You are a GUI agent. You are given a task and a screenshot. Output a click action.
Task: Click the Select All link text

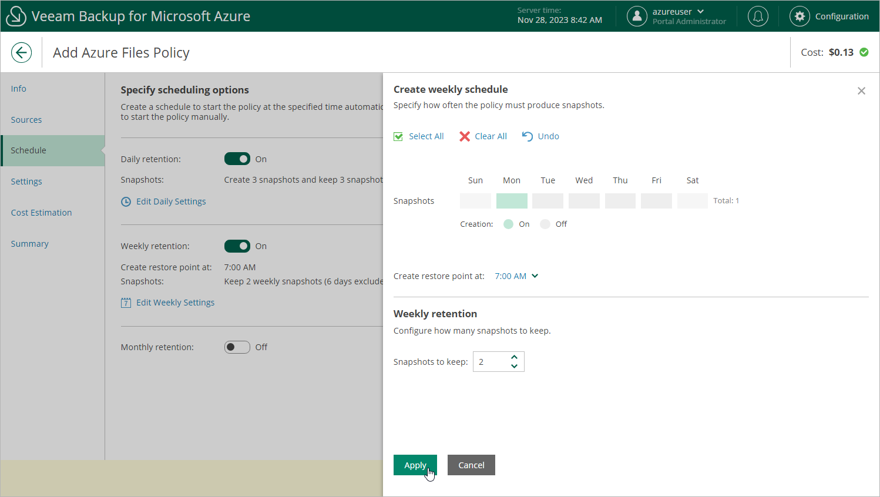(x=426, y=136)
